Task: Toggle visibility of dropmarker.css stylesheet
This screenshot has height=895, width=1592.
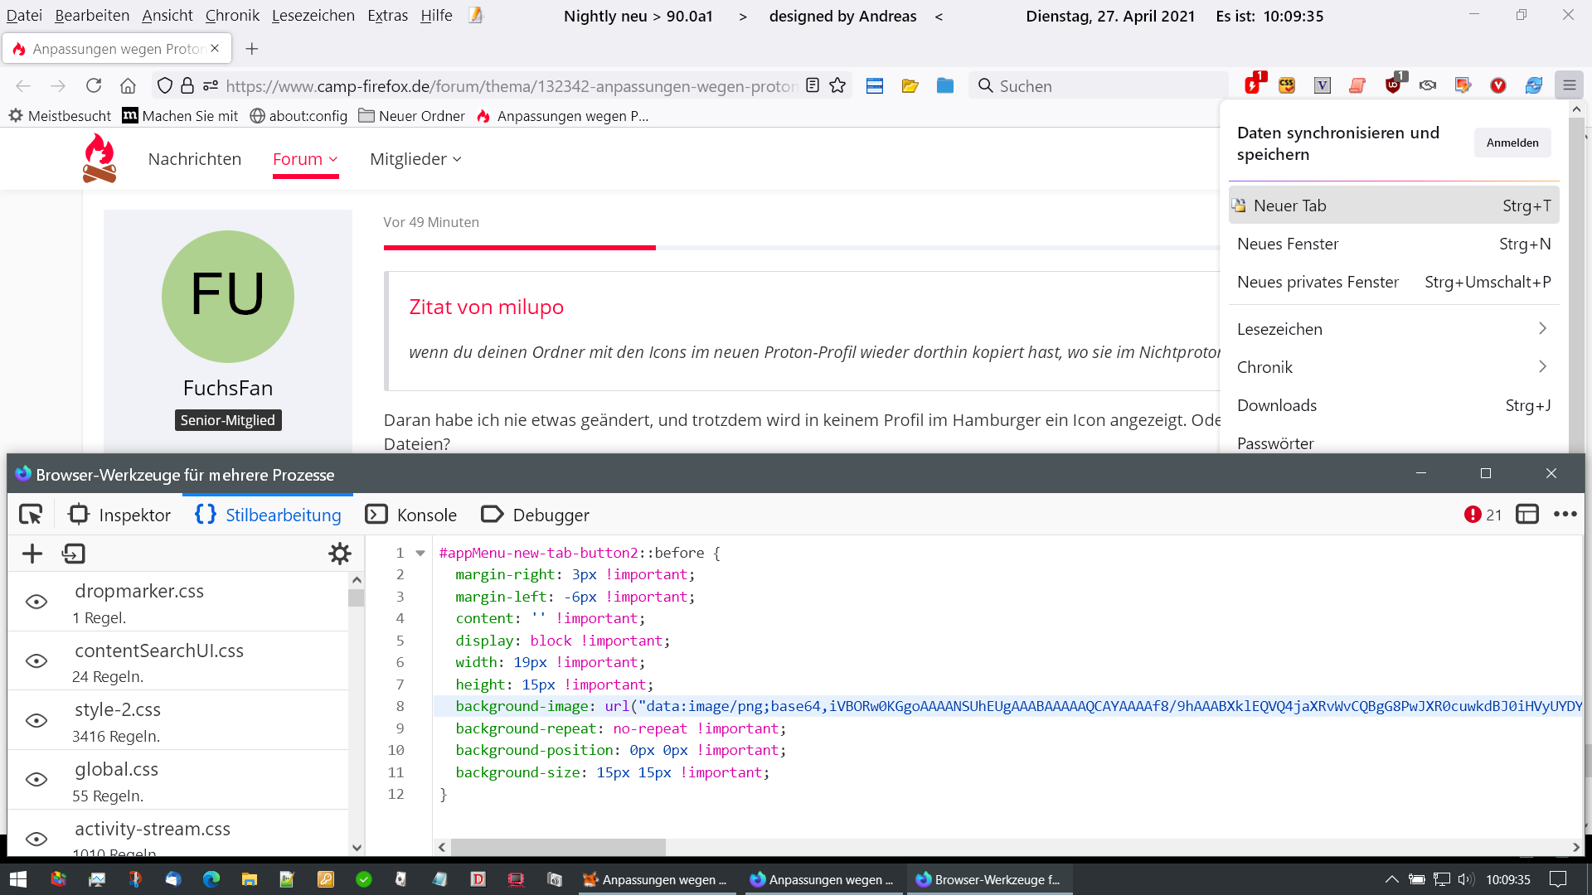Action: pyautogui.click(x=36, y=602)
